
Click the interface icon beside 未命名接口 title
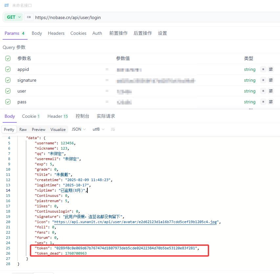coord(6,5)
